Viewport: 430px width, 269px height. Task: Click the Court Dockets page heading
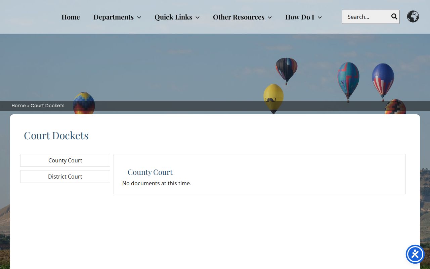[x=56, y=135]
